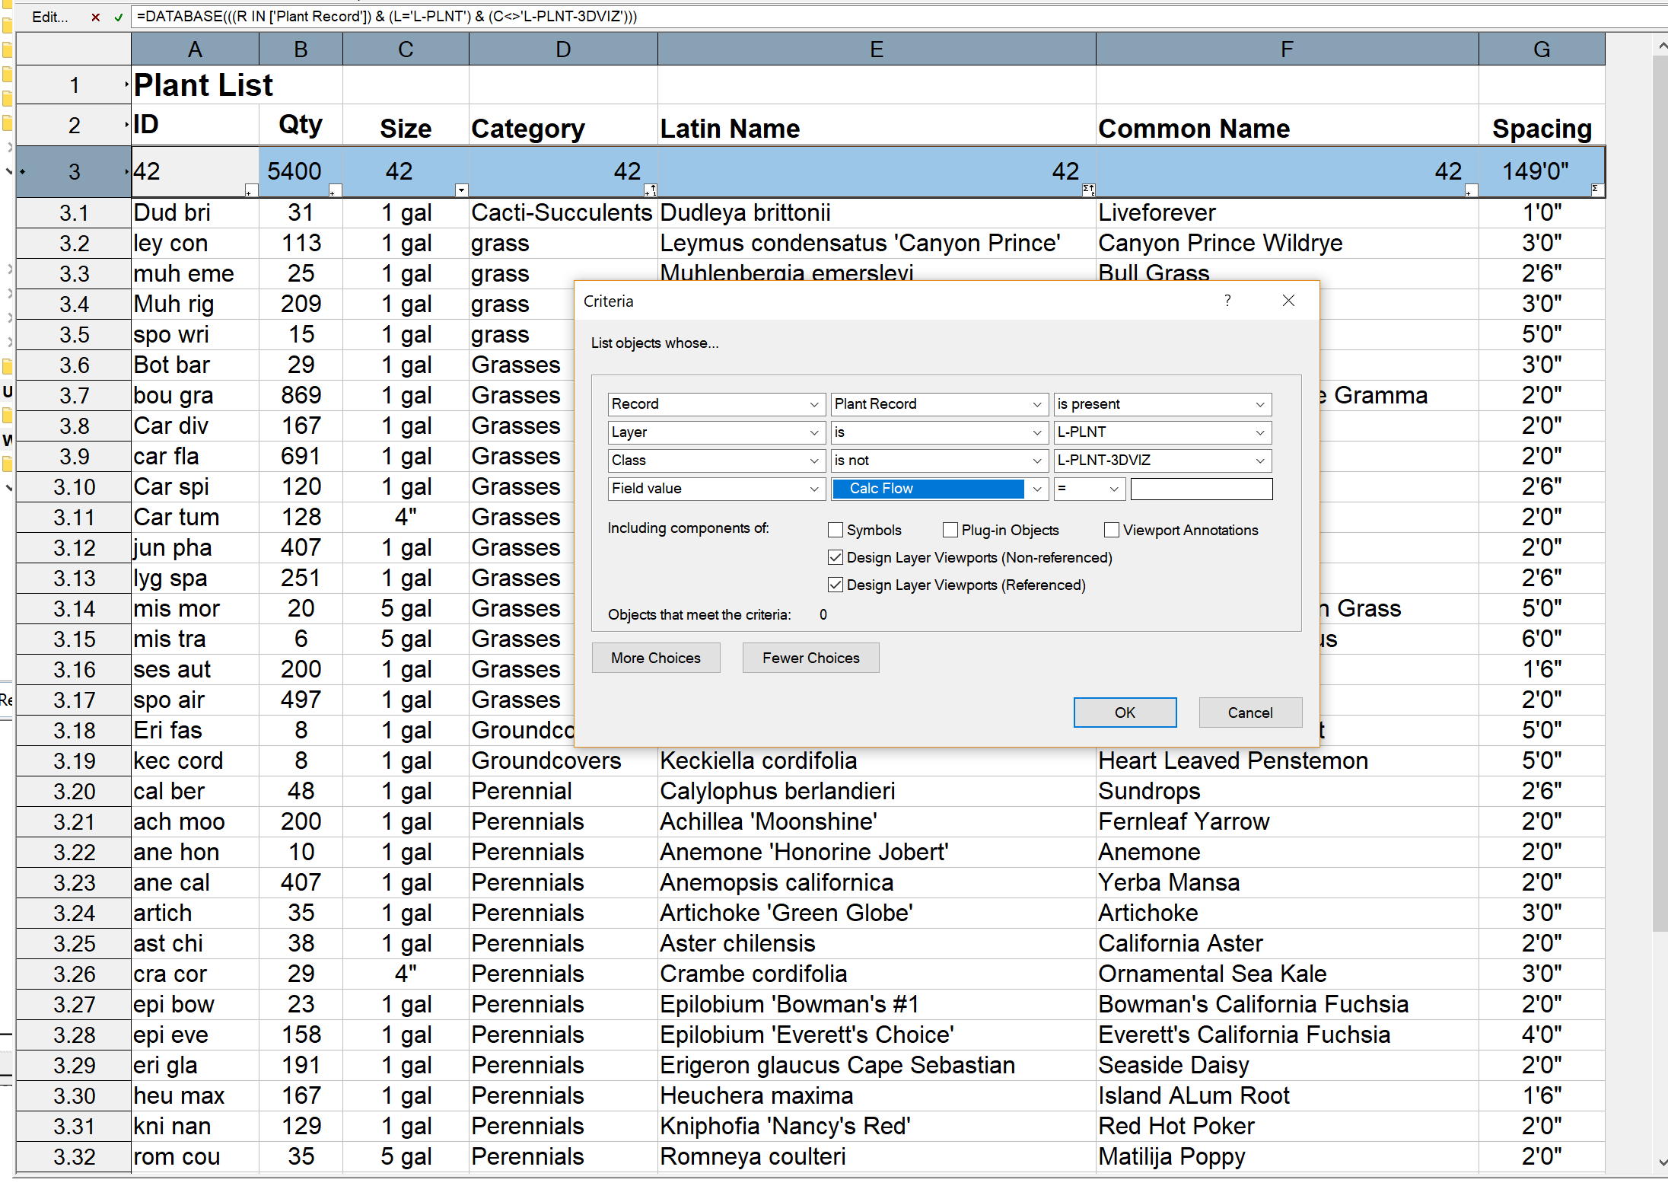Cancel formula edit with red X

(95, 17)
